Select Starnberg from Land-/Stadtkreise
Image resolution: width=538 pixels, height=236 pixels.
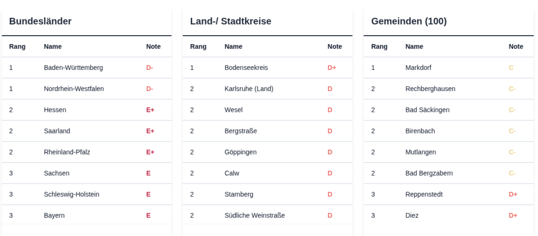239,194
